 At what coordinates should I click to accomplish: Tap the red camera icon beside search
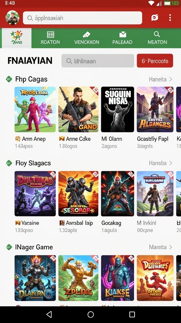tap(155, 18)
